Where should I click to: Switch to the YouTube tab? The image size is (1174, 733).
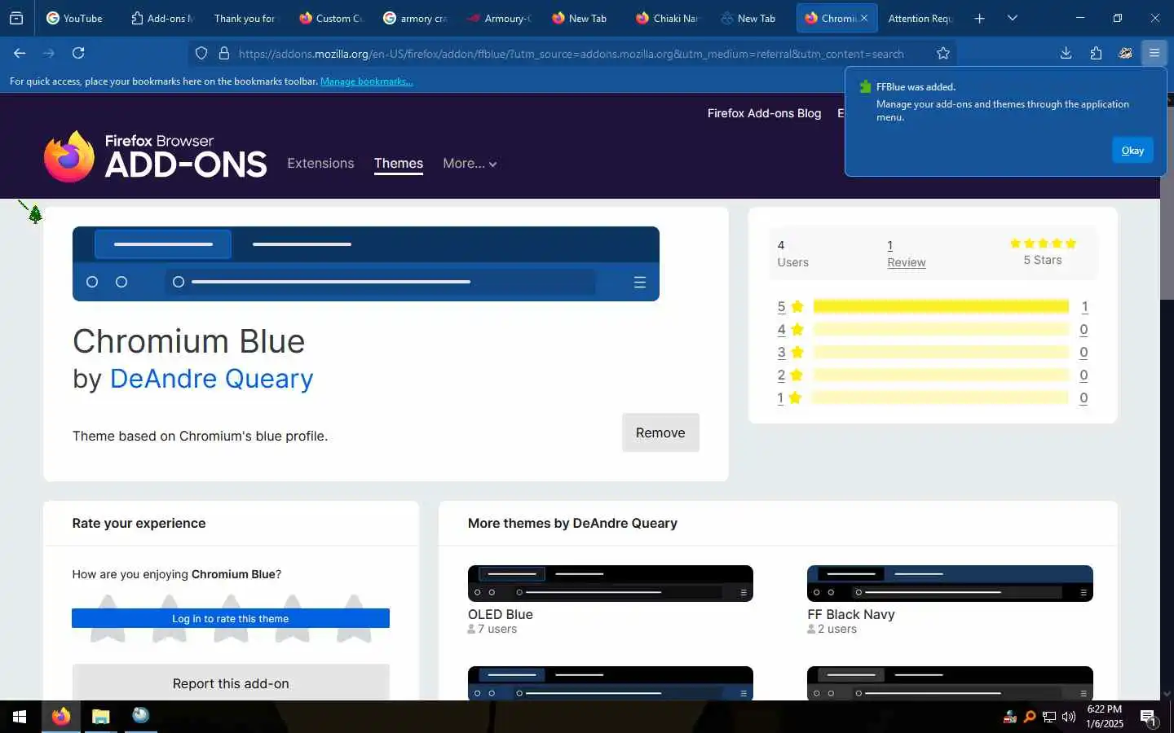point(76,18)
